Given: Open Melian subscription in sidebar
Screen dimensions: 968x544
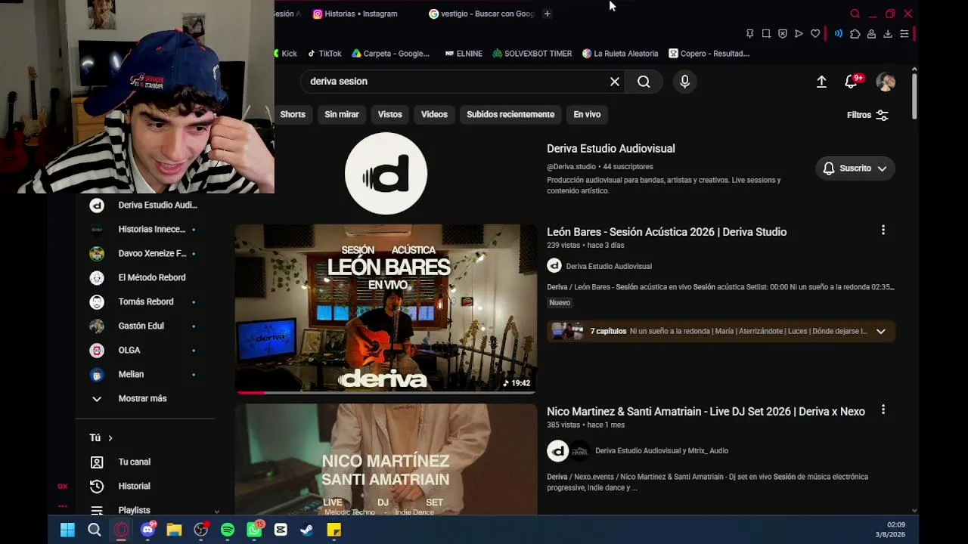Looking at the screenshot, I should click(144, 374).
